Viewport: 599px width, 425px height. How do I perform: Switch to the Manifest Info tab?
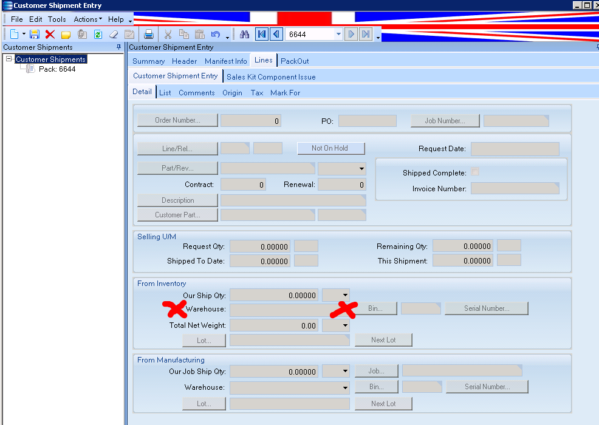pyautogui.click(x=226, y=61)
